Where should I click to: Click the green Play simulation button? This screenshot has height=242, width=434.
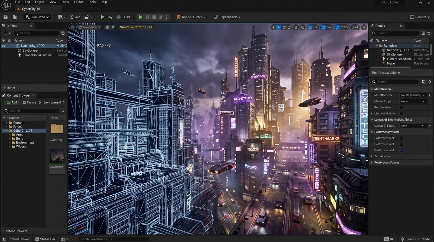[140, 17]
